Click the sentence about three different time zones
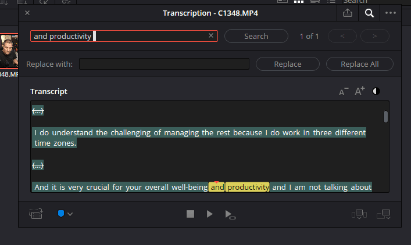This screenshot has height=245, width=411. [x=199, y=138]
